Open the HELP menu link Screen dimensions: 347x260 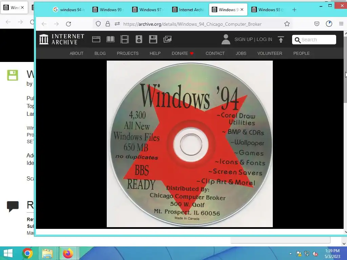[155, 53]
